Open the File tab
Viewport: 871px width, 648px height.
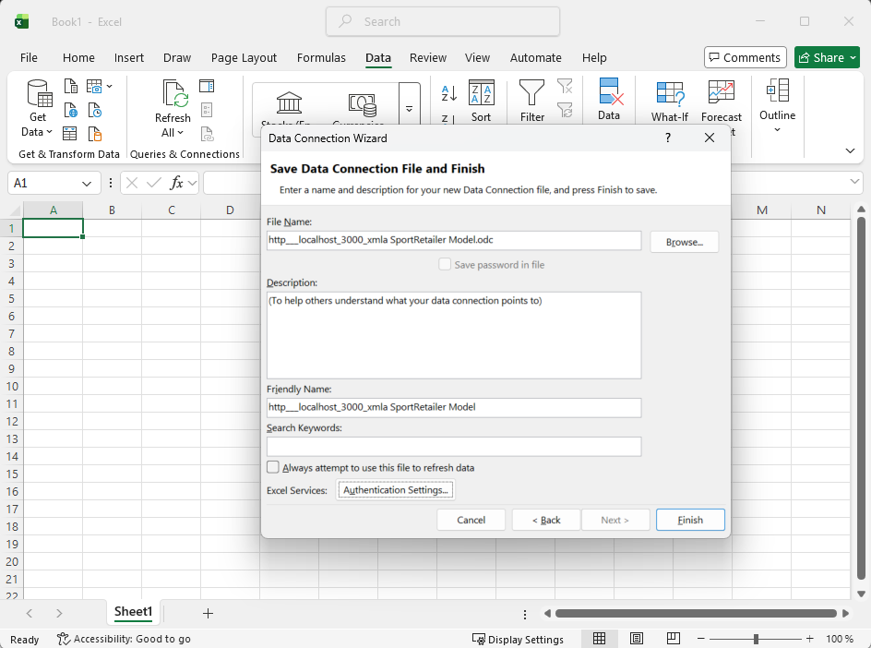(x=29, y=58)
